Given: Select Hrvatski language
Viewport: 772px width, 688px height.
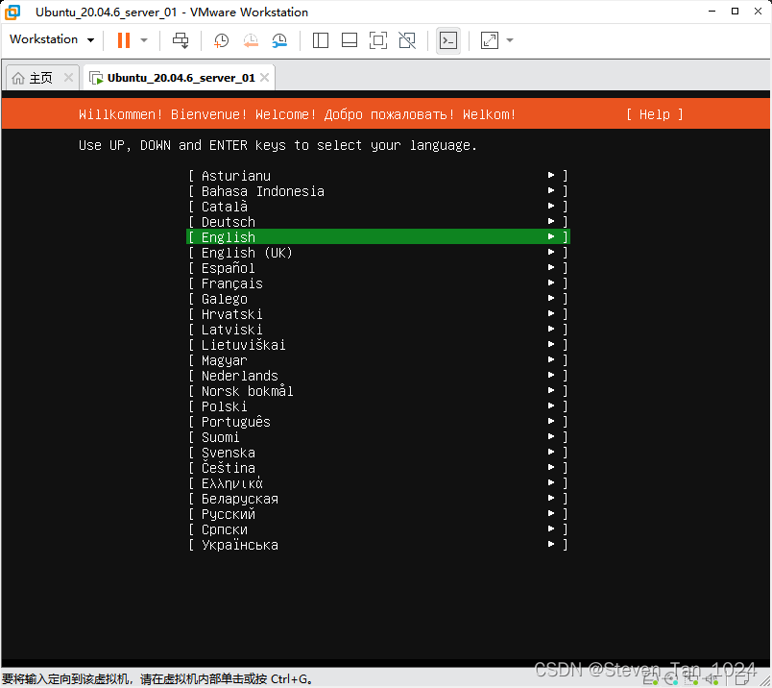Looking at the screenshot, I should pyautogui.click(x=378, y=313).
